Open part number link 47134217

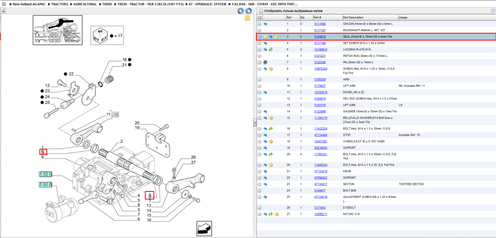tap(320, 184)
